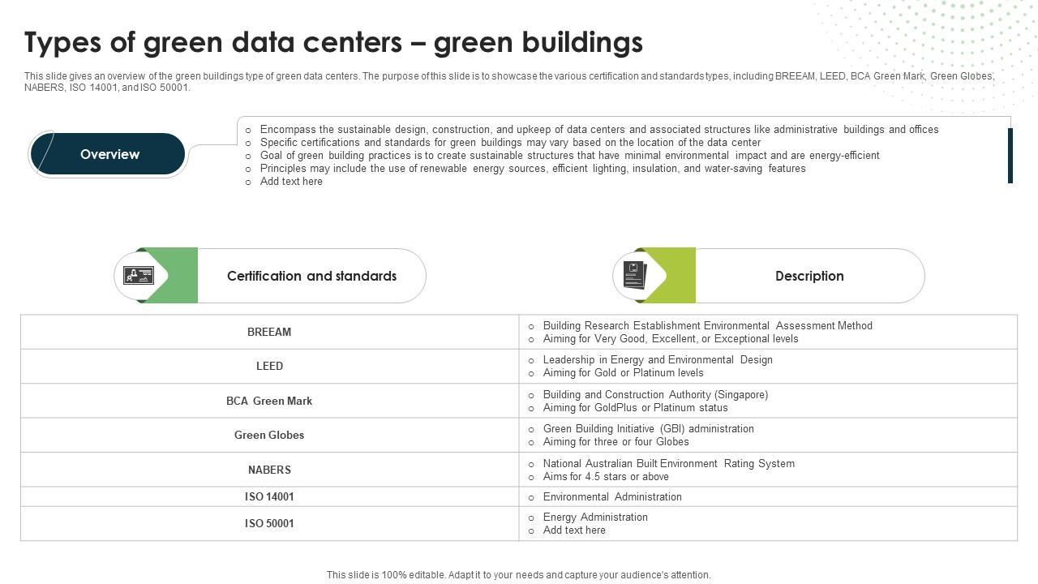Select the slide title text
1038x584 pixels.
pos(333,42)
